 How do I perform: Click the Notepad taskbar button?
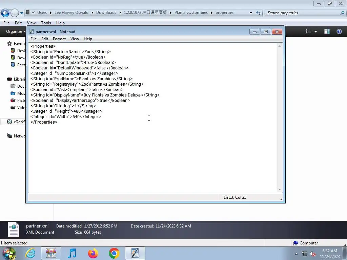point(135,253)
